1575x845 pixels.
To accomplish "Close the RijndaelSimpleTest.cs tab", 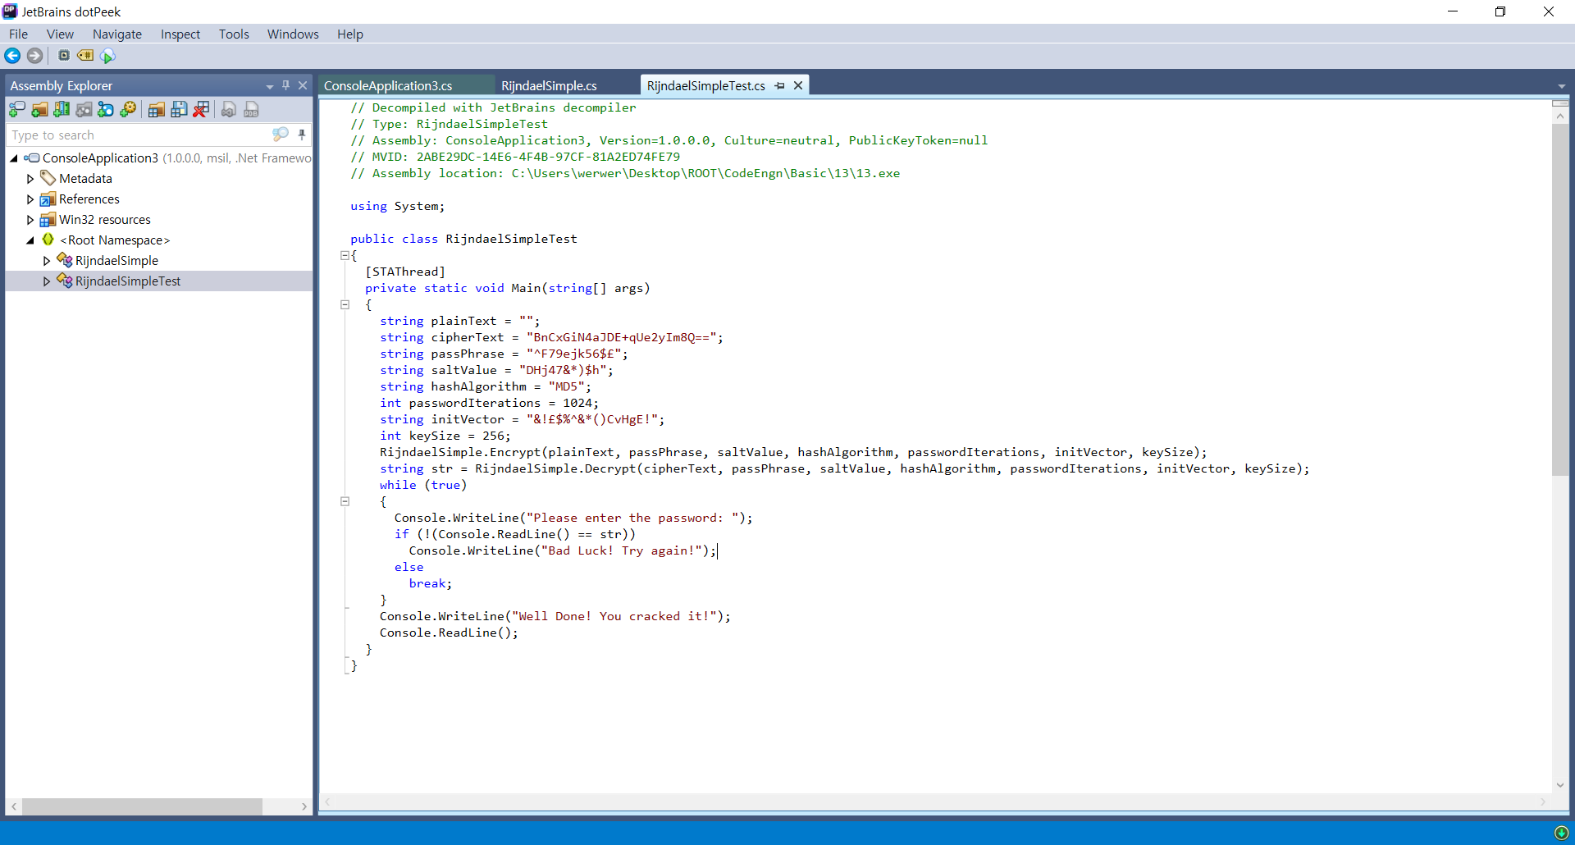I will tap(797, 85).
